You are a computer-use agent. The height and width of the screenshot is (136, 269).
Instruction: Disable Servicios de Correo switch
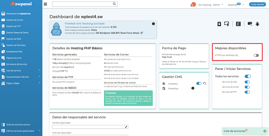(x=247, y=87)
